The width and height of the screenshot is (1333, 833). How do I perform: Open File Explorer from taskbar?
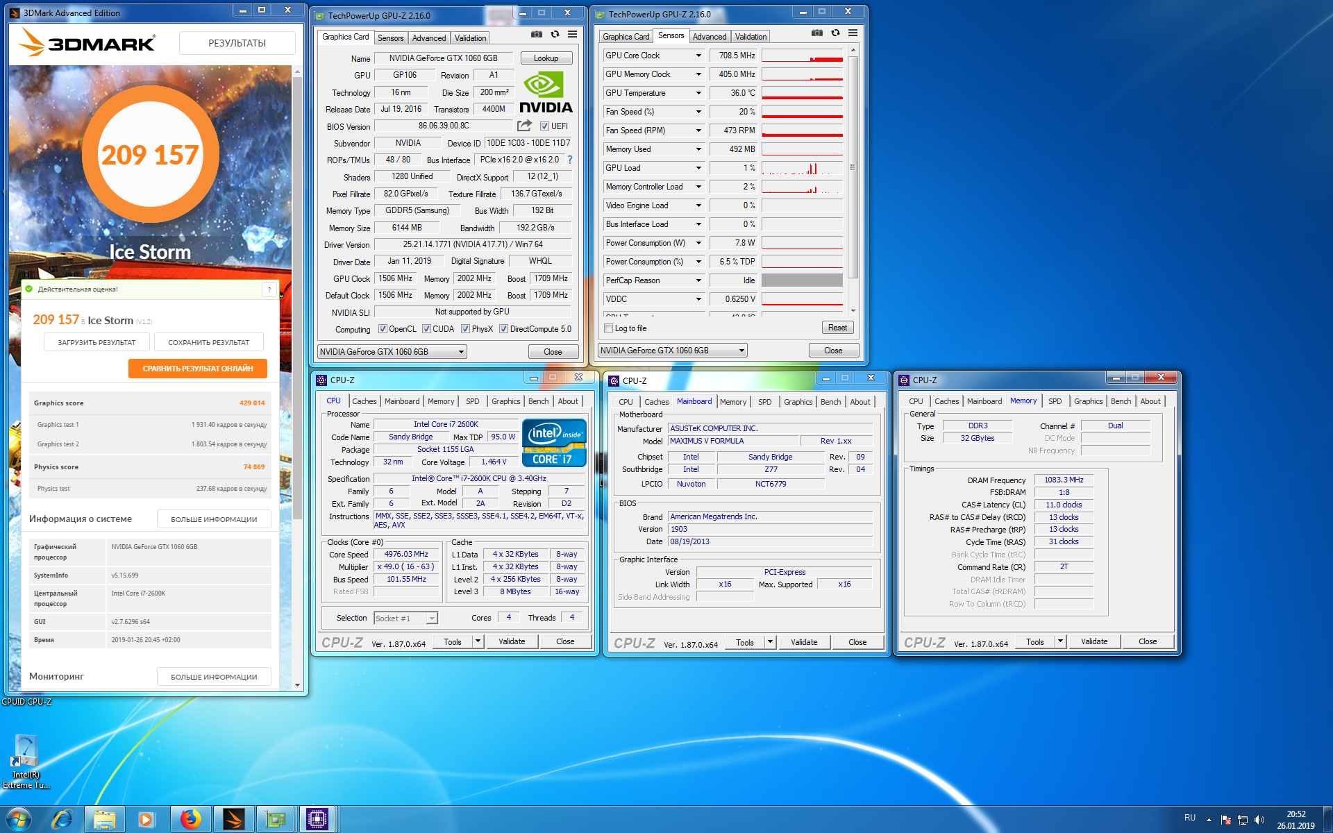[105, 820]
